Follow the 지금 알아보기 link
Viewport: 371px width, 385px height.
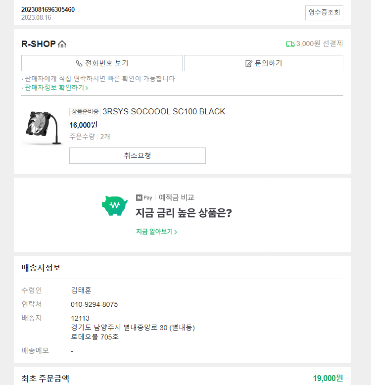[156, 232]
